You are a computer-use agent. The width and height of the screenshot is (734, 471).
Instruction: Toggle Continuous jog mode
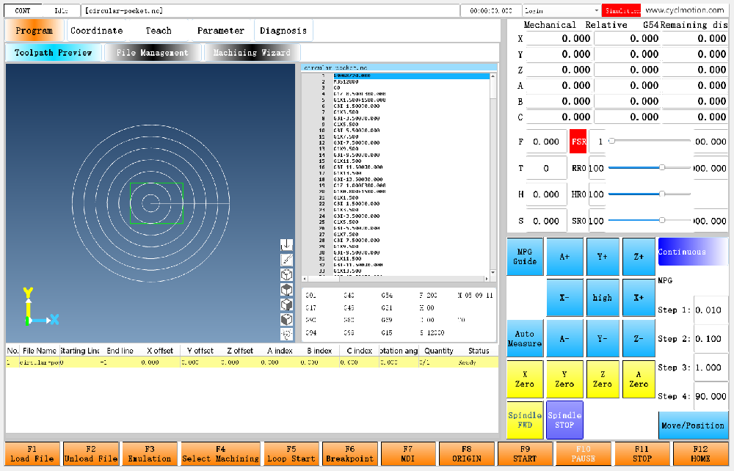coord(693,252)
